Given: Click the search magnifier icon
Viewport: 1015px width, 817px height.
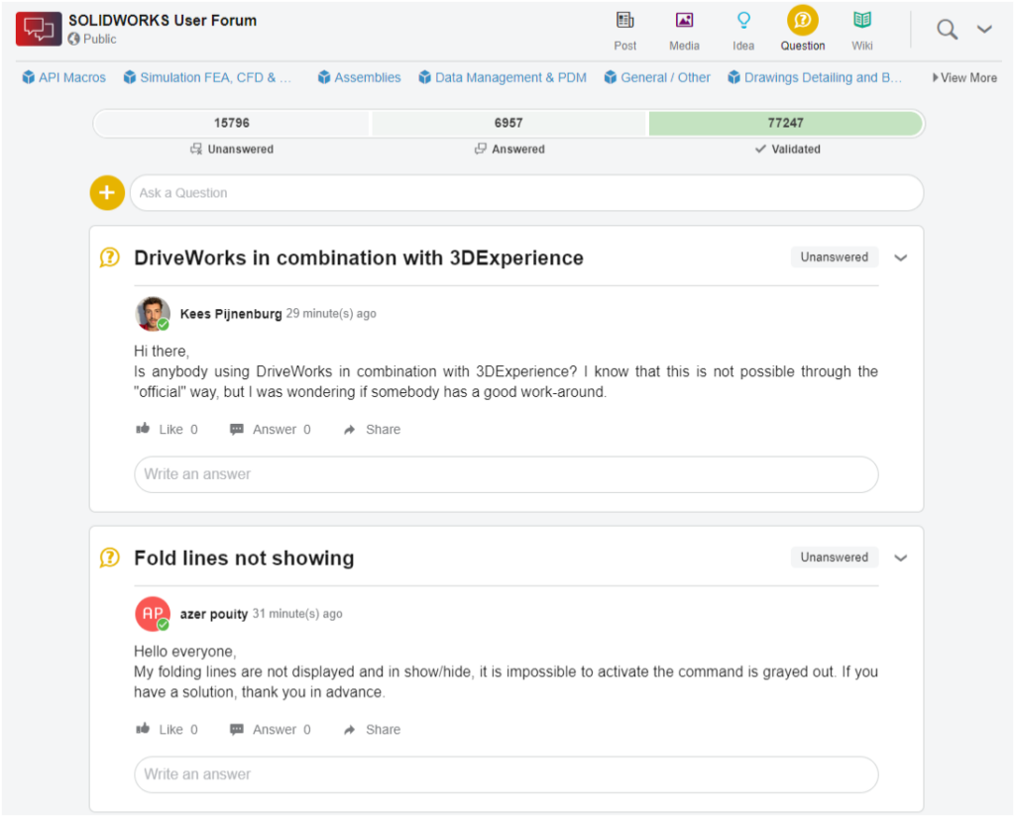Looking at the screenshot, I should point(947,29).
